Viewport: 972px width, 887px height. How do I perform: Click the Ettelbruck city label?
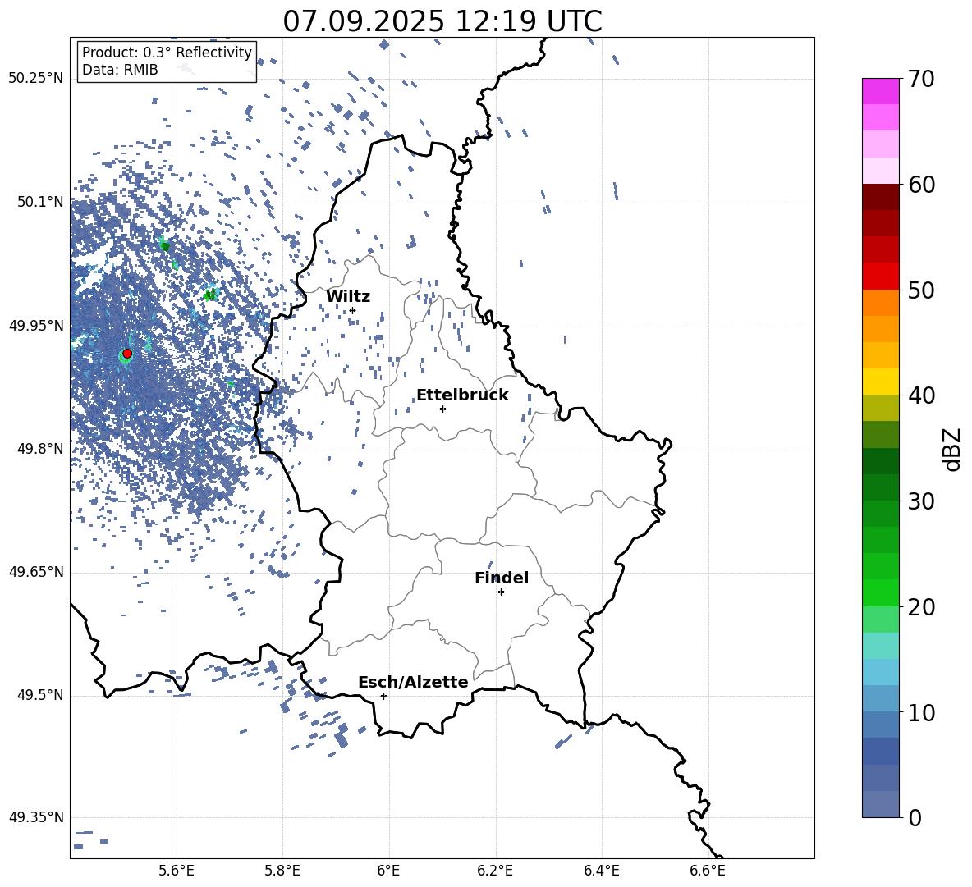462,395
